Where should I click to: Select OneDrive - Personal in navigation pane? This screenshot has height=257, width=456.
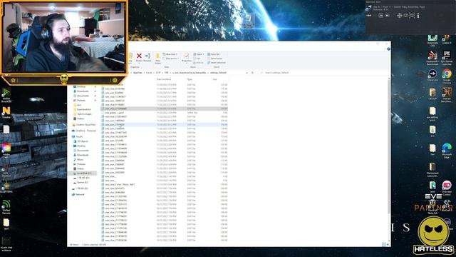point(84,131)
